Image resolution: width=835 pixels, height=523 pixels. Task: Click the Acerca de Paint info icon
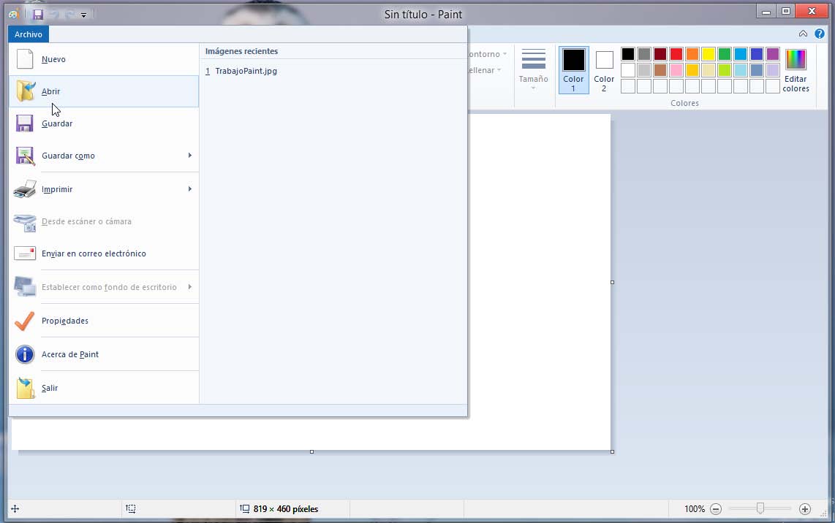click(x=25, y=354)
